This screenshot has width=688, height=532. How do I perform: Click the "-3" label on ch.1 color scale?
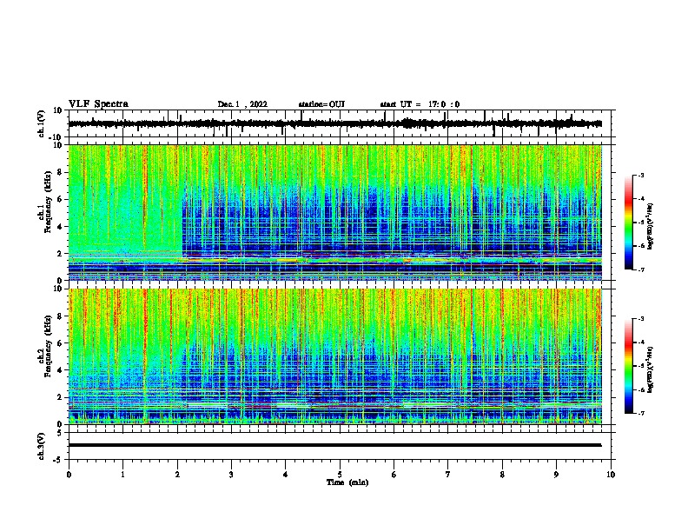click(x=640, y=175)
